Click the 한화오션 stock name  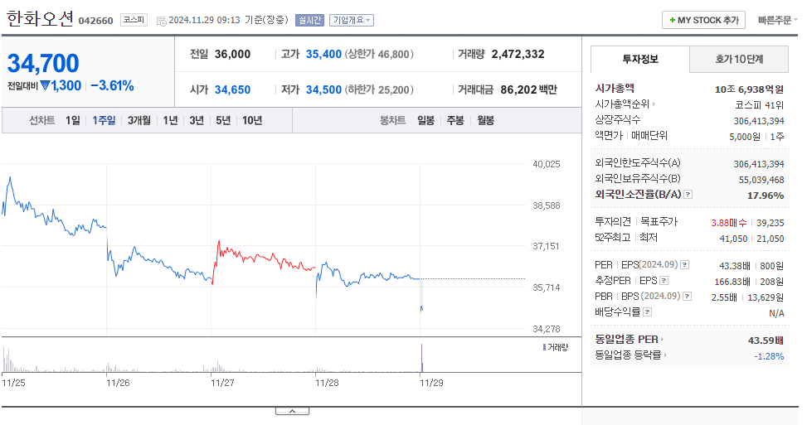click(x=40, y=18)
